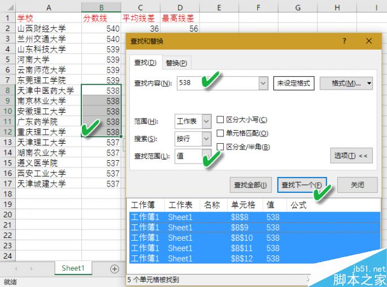
Task: Select the 查找 tab
Action: coord(145,63)
